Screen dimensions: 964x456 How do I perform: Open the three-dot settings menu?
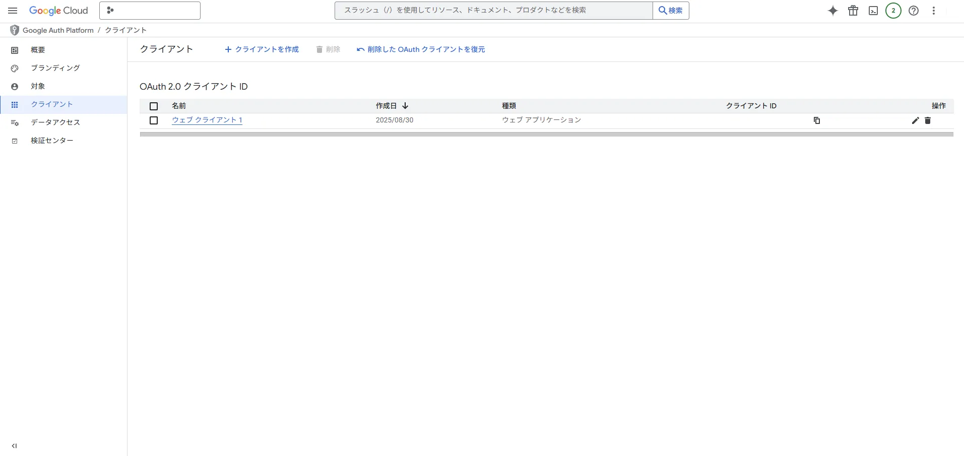click(934, 11)
